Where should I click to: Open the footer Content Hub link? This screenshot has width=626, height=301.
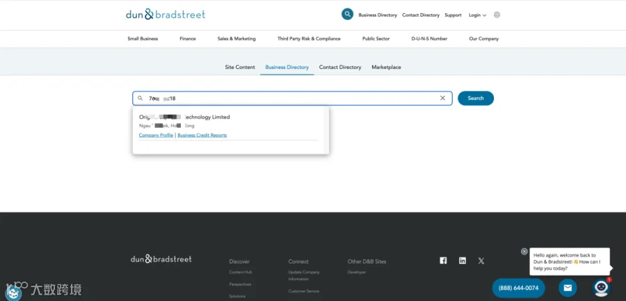241,272
